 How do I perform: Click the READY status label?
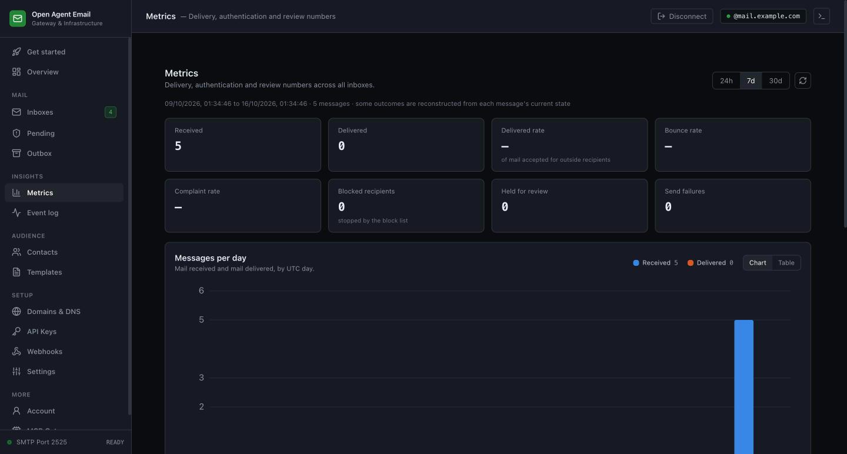(x=115, y=442)
